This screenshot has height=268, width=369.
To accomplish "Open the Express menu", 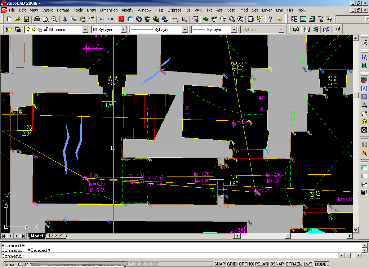I will click(x=174, y=10).
